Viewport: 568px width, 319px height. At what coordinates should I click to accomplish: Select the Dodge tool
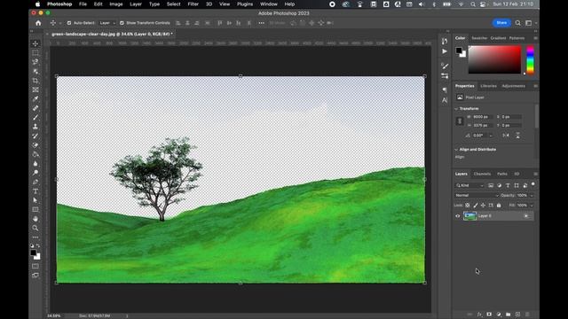(35, 173)
